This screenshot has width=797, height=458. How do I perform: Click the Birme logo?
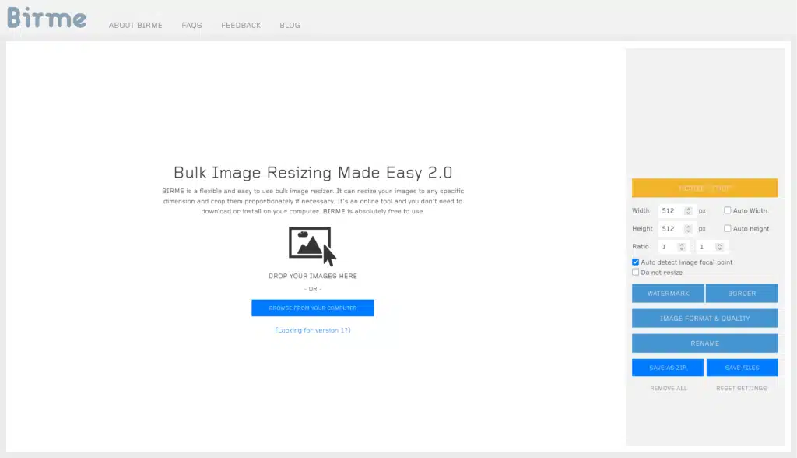pyautogui.click(x=47, y=18)
